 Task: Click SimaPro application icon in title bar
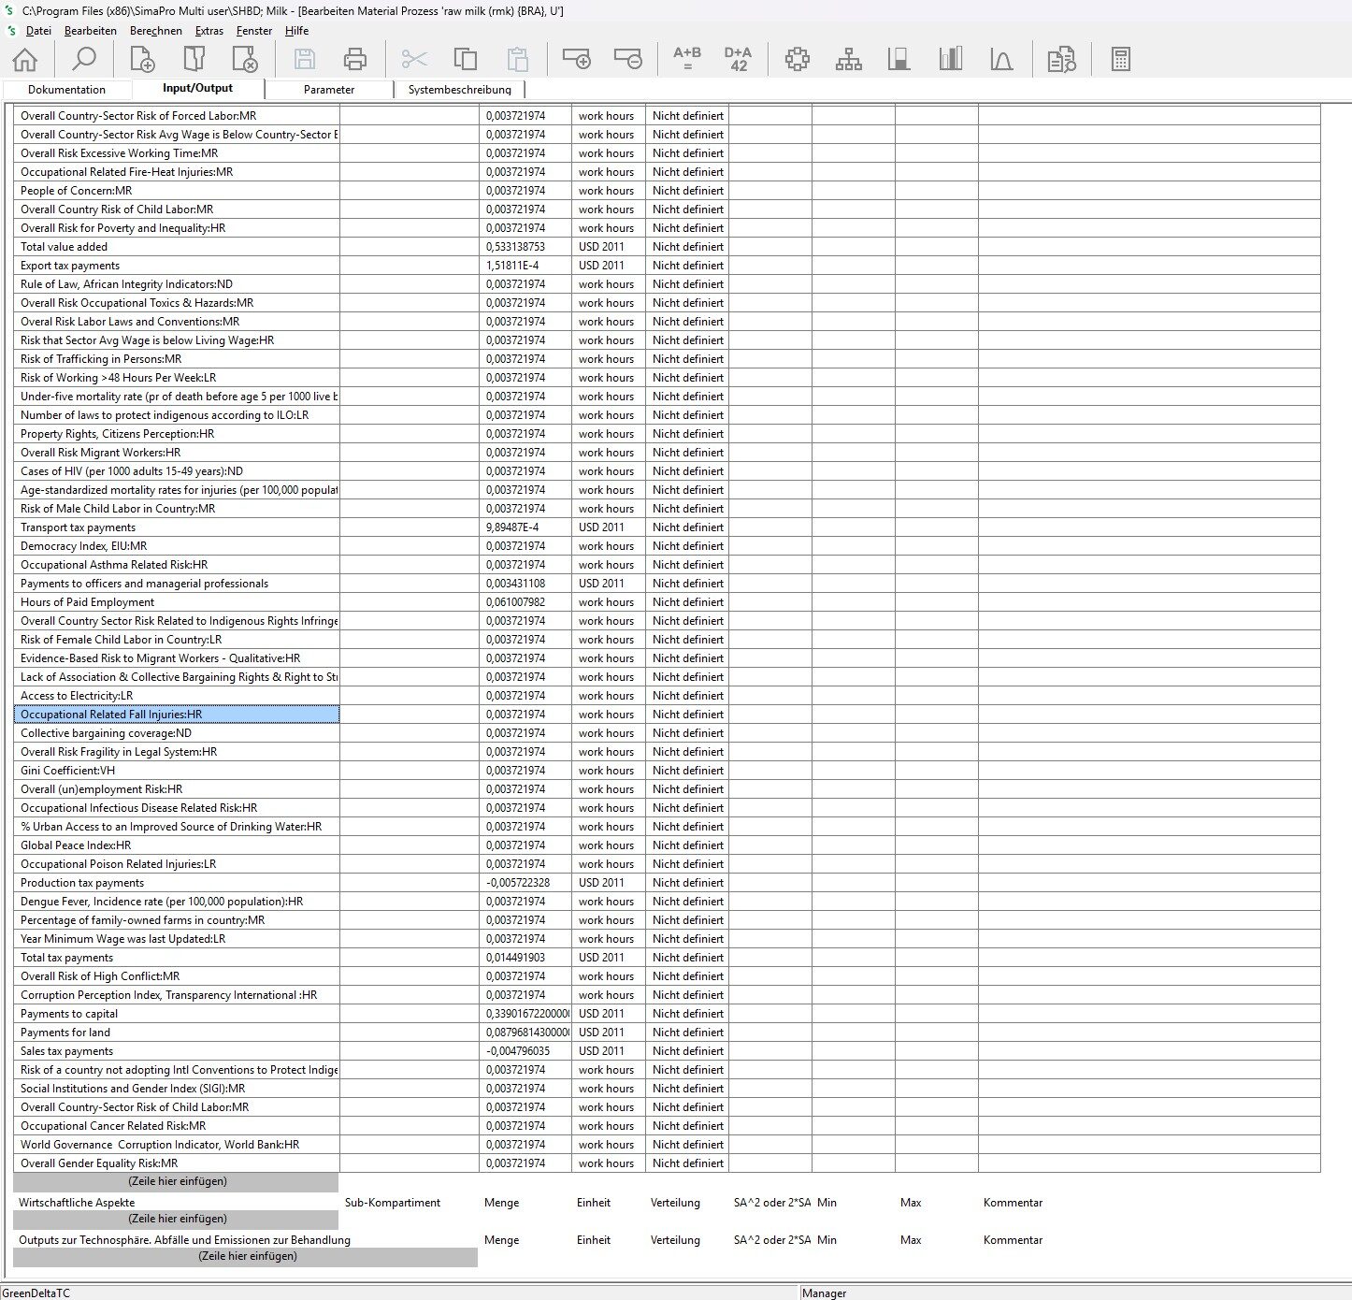9,11
